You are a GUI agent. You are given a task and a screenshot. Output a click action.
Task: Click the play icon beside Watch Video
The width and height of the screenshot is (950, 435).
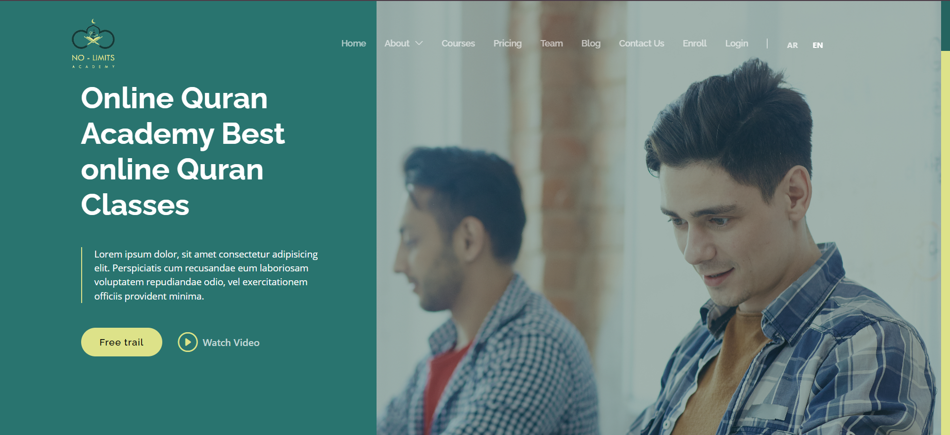(x=188, y=342)
